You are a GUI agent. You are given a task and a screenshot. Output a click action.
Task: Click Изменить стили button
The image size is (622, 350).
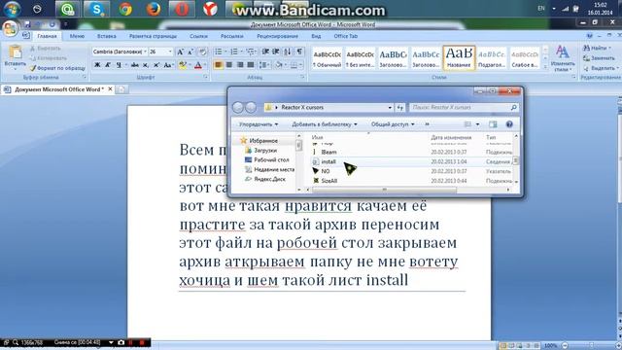[x=563, y=58]
